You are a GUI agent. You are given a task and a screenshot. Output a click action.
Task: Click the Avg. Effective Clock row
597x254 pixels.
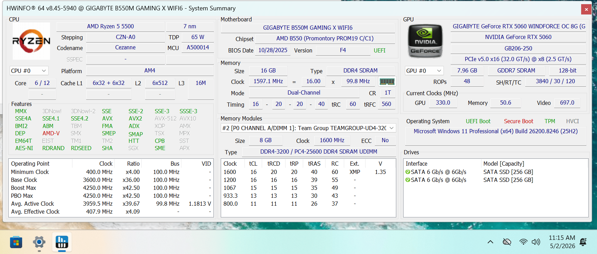click(111, 212)
